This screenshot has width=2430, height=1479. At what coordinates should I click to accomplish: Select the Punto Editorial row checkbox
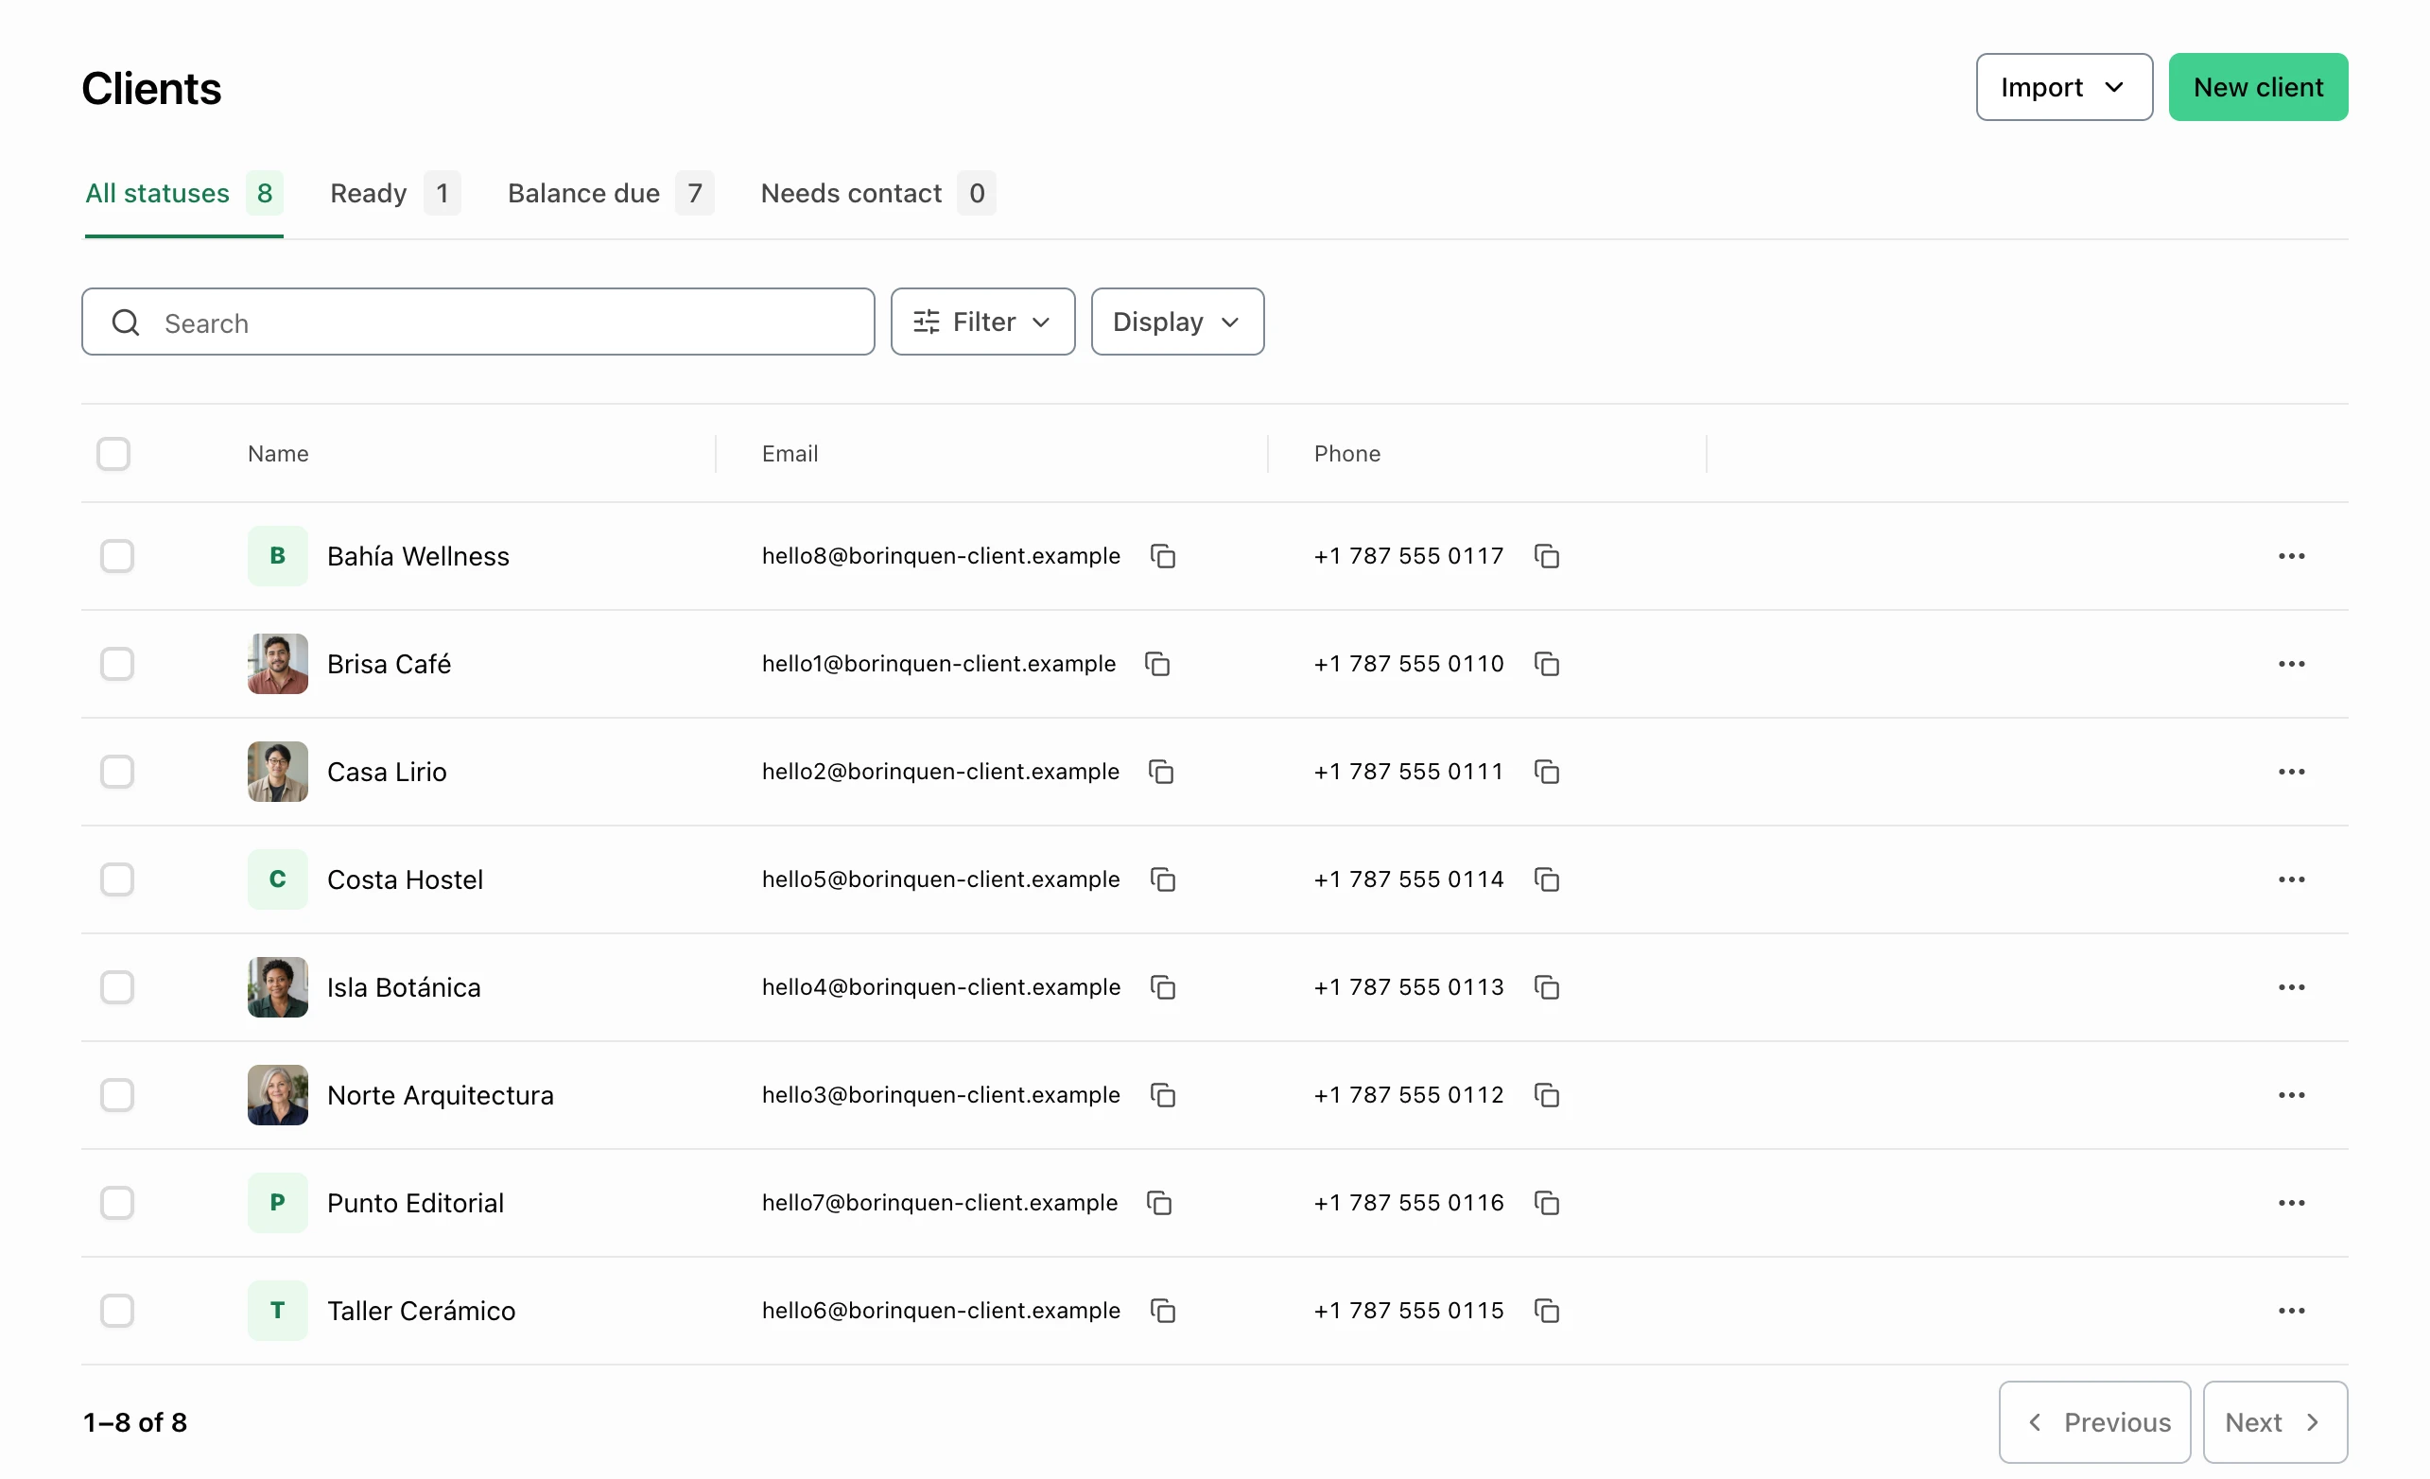point(116,1203)
